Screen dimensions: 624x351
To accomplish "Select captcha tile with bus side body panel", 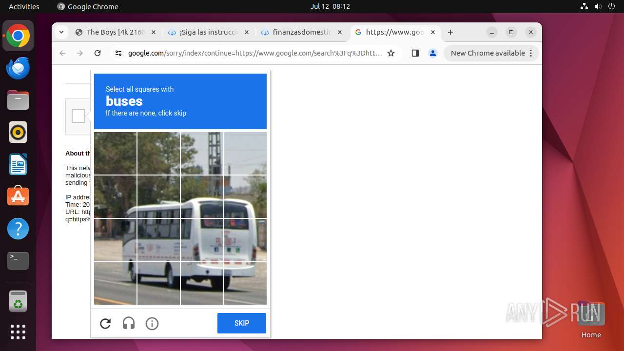I will [158, 240].
